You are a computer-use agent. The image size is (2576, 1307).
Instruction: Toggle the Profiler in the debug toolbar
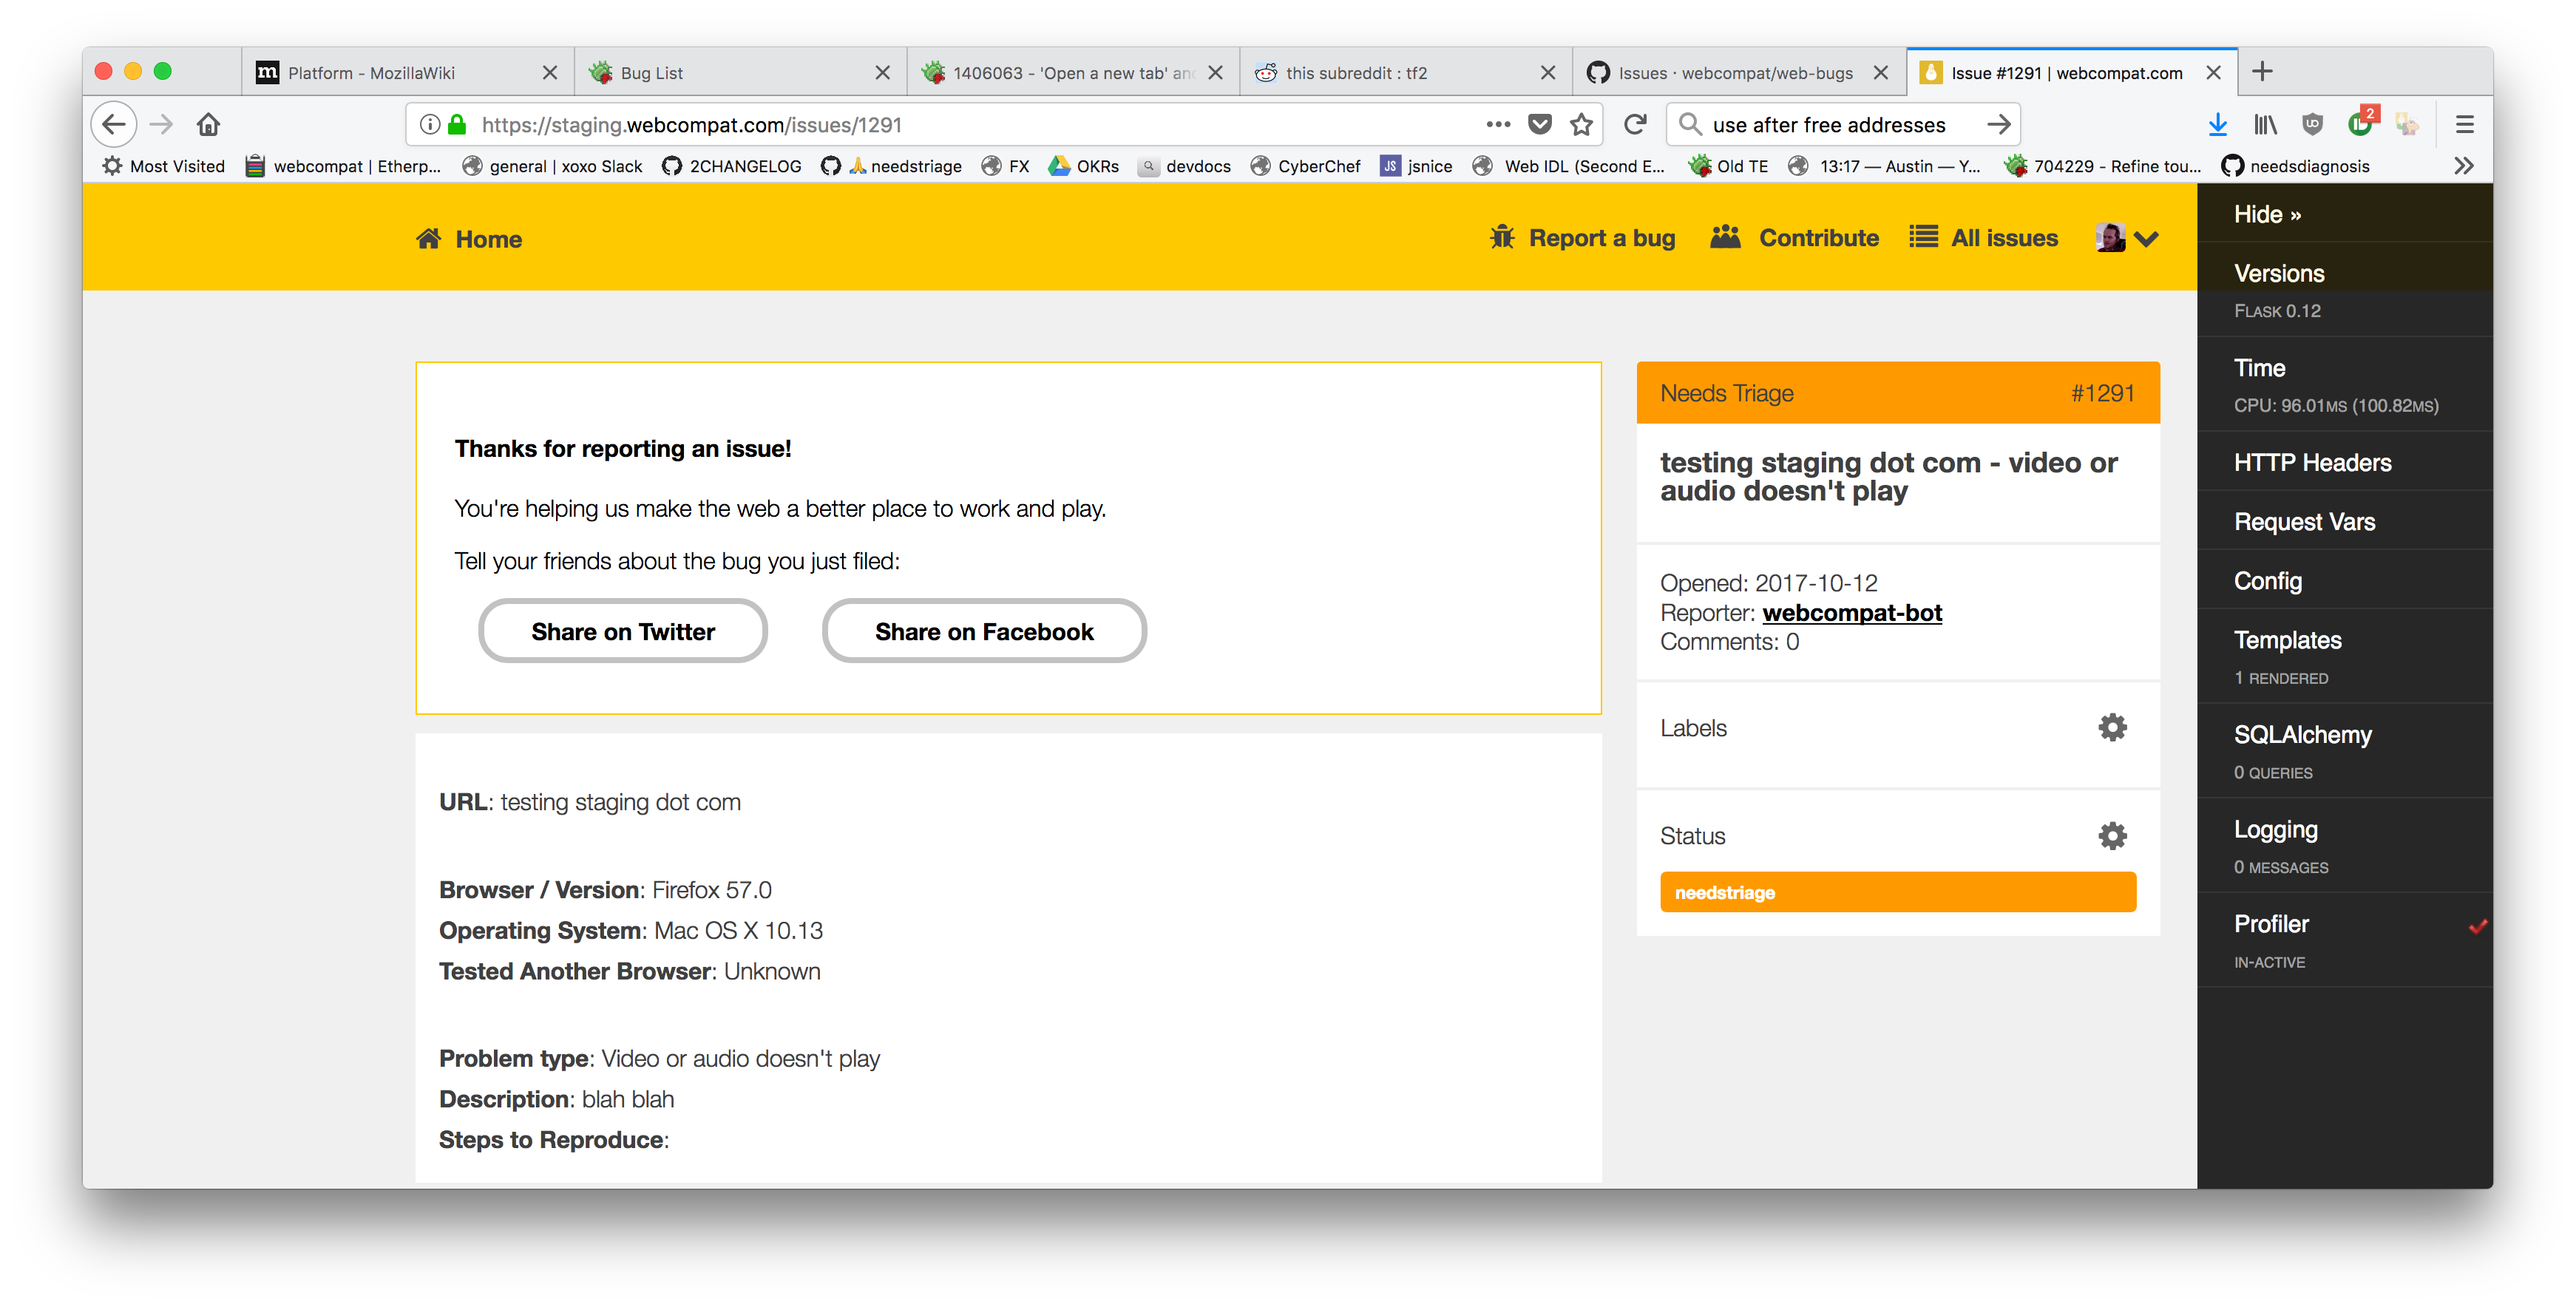click(2272, 923)
